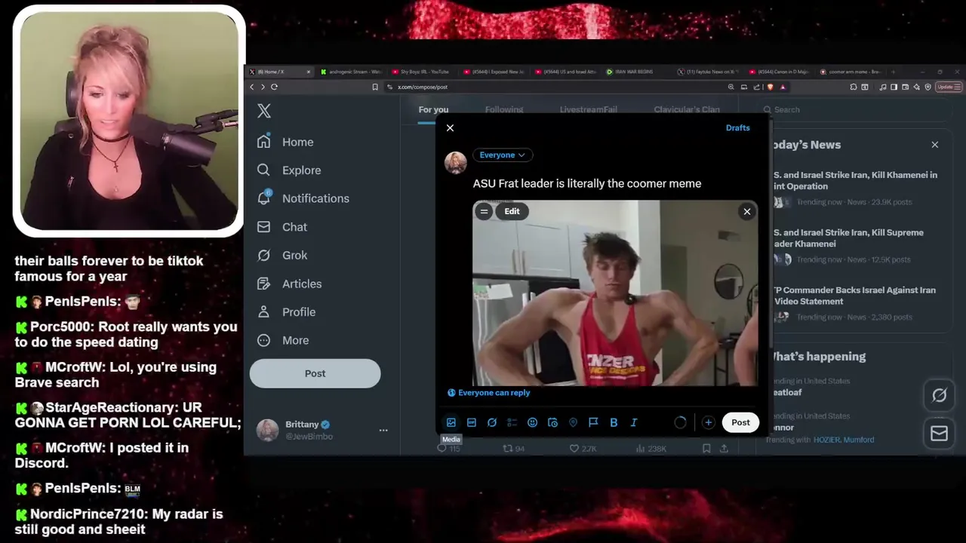966x543 pixels.
Task: Close the compose post dialog
Action: pos(450,128)
